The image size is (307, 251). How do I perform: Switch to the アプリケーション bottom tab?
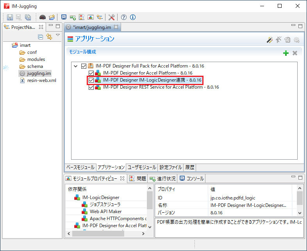point(111,167)
